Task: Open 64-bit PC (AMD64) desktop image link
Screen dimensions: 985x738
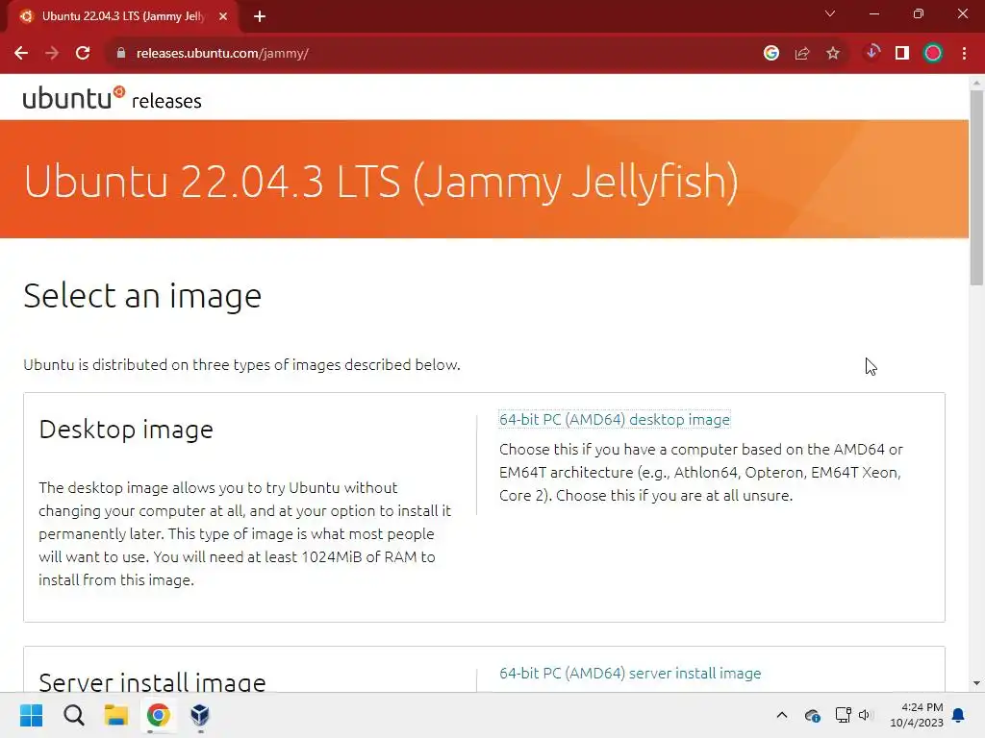Action: click(615, 419)
